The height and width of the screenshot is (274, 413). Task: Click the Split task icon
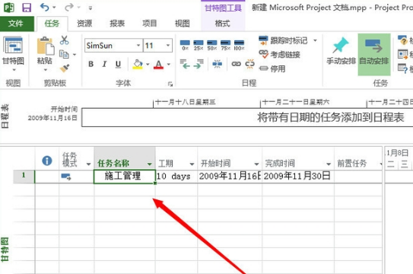pos(218,64)
